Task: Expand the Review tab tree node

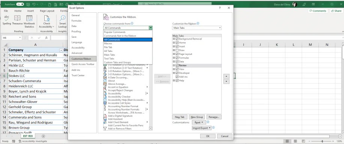Action: (x=174, y=65)
